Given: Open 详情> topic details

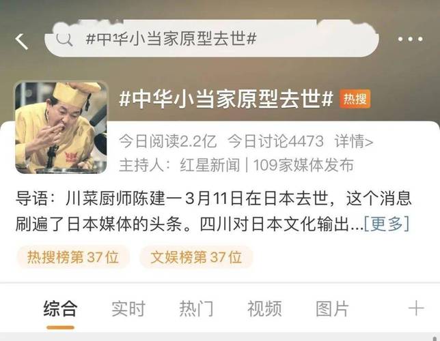Looking at the screenshot, I should tap(354, 141).
